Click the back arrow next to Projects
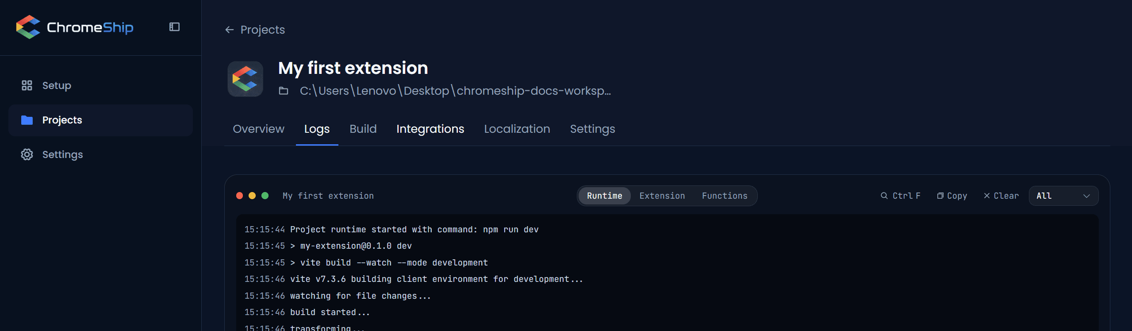This screenshot has width=1132, height=331. (x=229, y=30)
